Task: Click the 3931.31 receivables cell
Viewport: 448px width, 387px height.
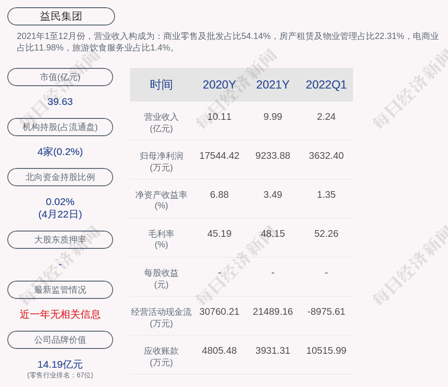Action: [273, 351]
